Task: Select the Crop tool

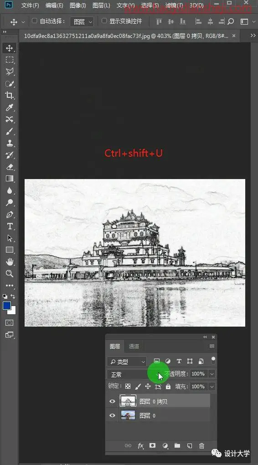Action: tap(10, 95)
